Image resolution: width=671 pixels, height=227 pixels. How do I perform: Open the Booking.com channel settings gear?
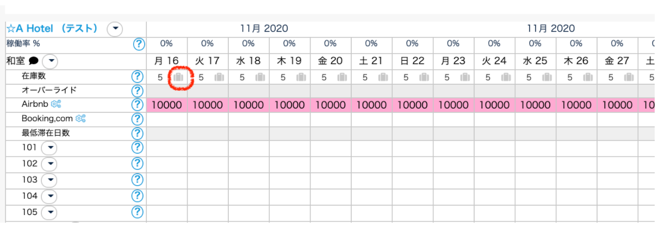(82, 118)
